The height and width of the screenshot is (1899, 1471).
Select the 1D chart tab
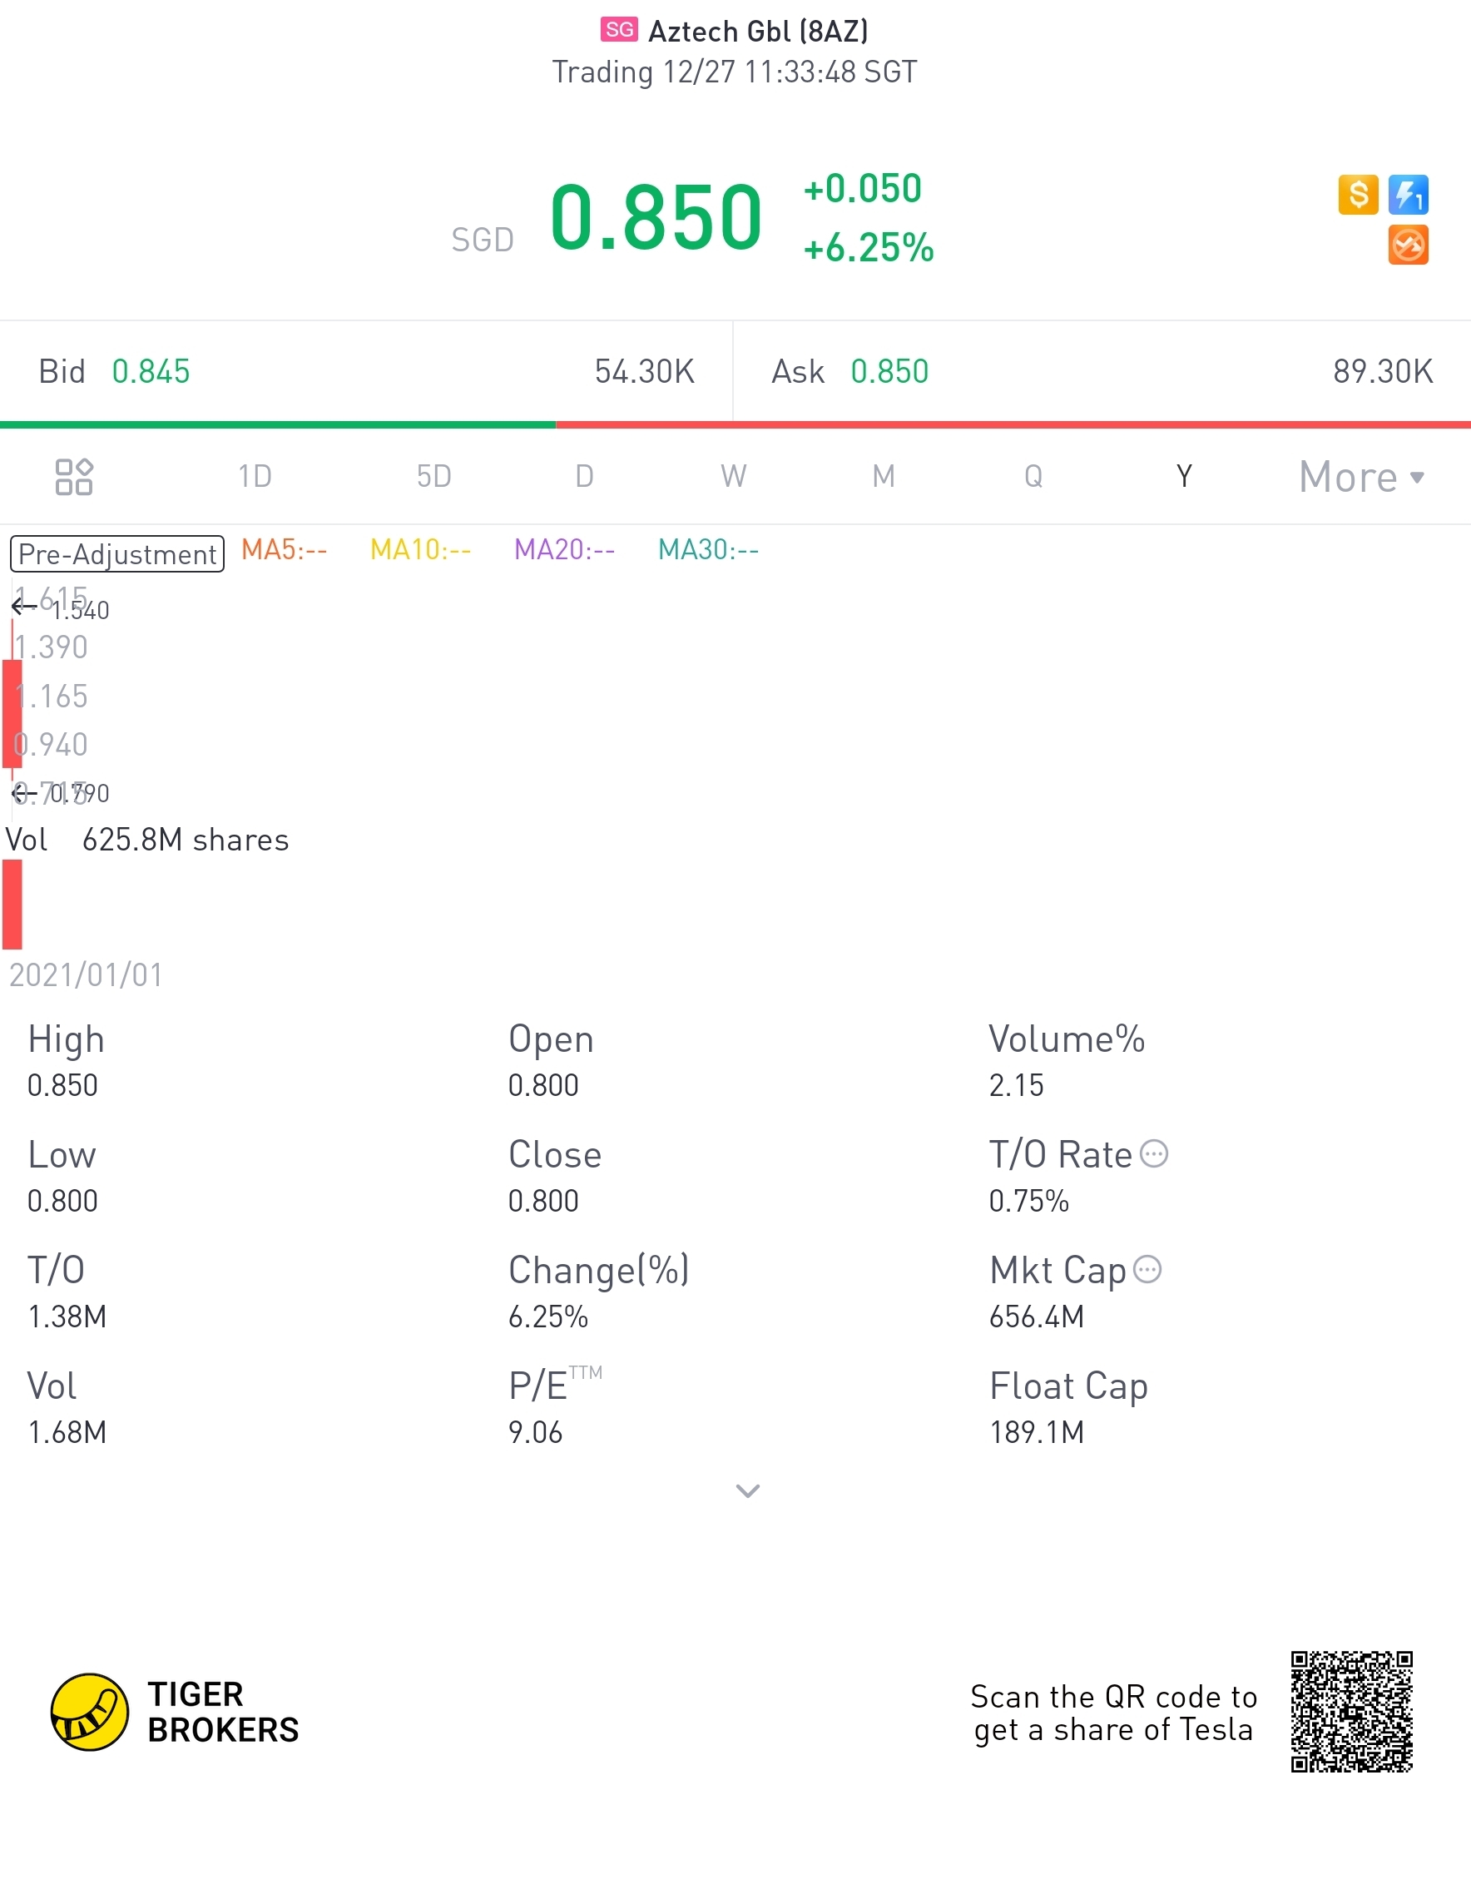[255, 477]
